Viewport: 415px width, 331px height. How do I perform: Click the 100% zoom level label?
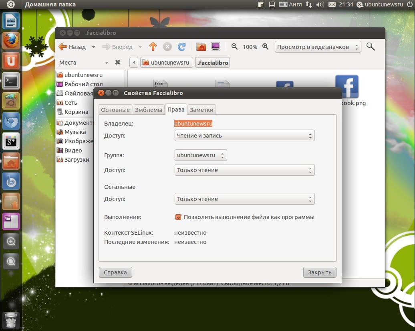pyautogui.click(x=250, y=47)
